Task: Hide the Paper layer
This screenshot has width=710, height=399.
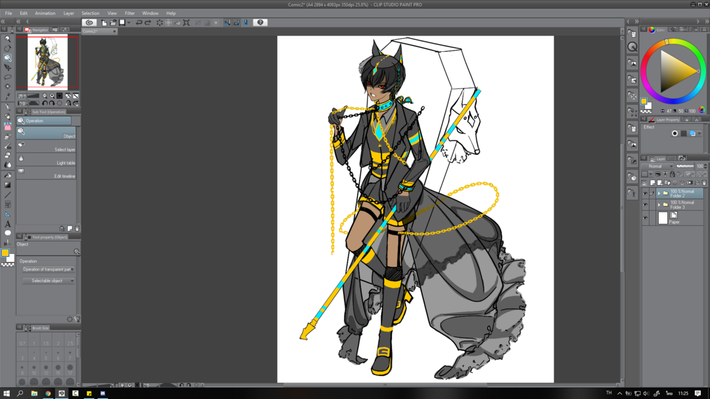Action: [645, 218]
